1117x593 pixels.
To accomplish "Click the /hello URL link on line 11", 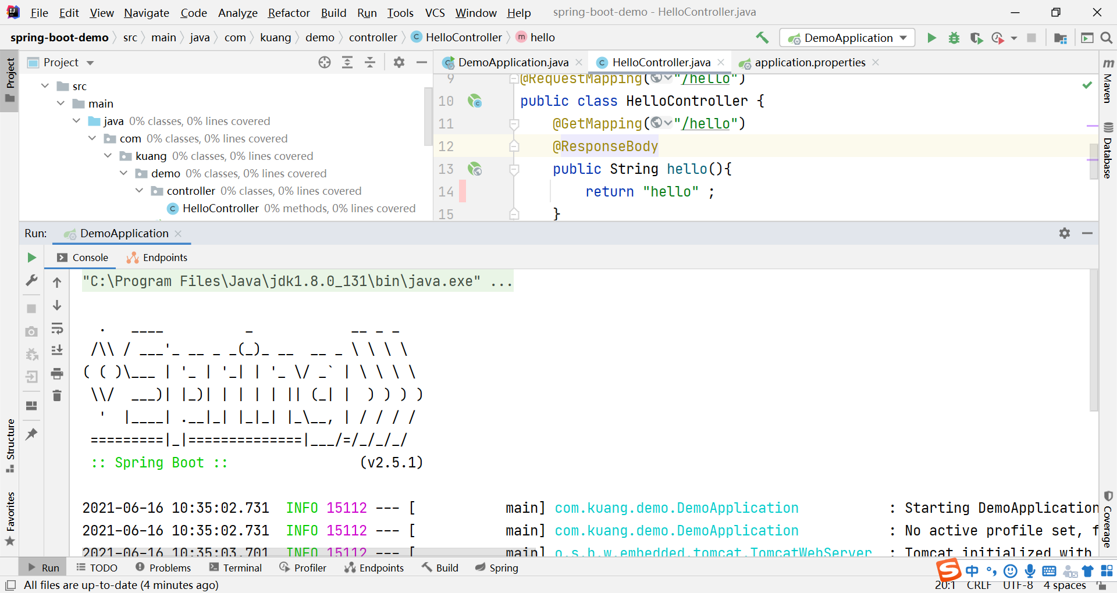I will (706, 124).
